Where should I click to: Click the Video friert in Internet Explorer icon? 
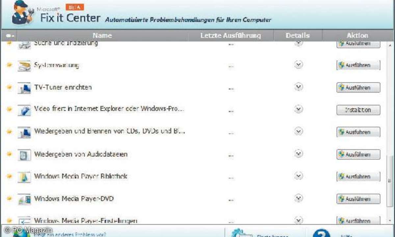(x=24, y=110)
